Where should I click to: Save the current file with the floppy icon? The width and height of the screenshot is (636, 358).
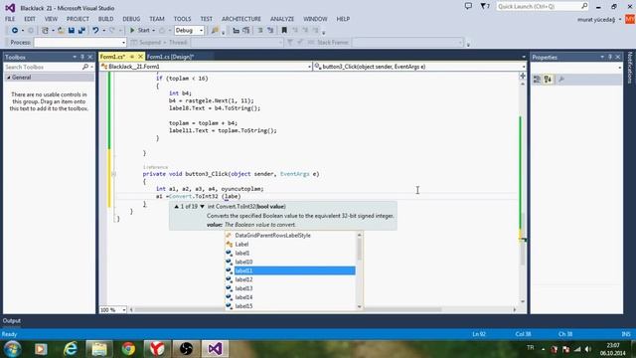pyautogui.click(x=72, y=31)
